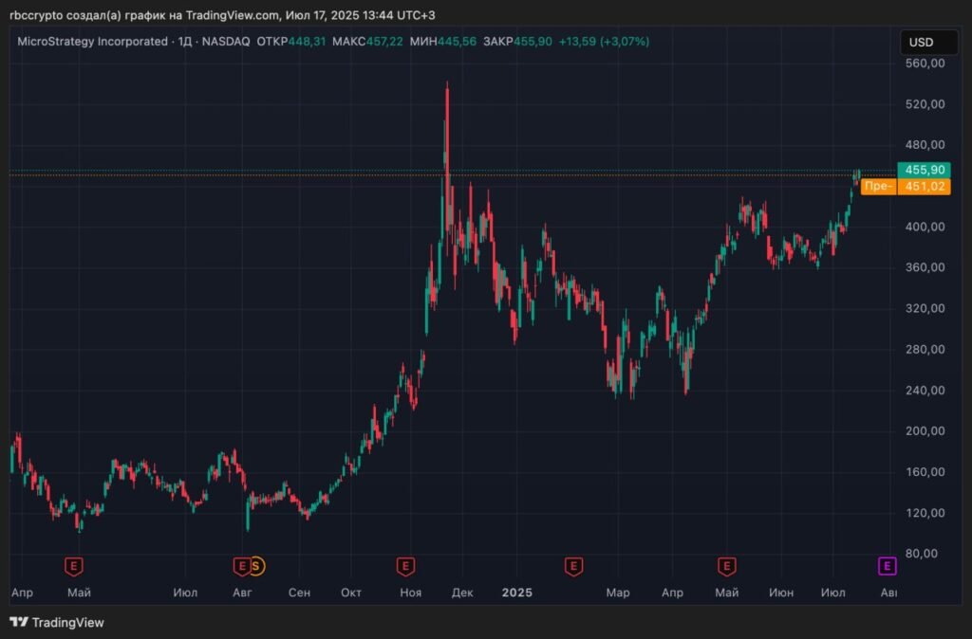This screenshot has height=639, width=972.
Task: Open the USD currency selector
Action: pos(928,42)
